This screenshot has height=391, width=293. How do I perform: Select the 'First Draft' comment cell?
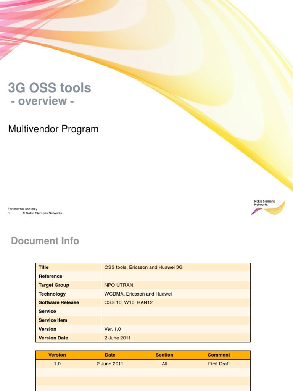[x=219, y=364]
